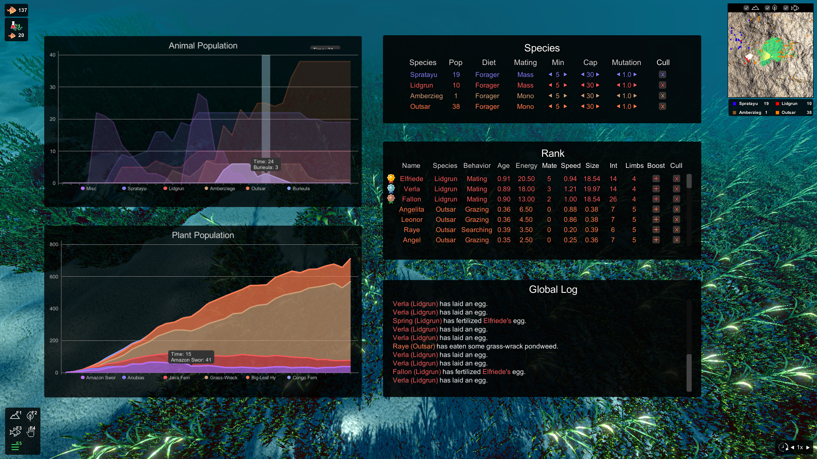The height and width of the screenshot is (459, 817).
Task: Toggle terrain visibility checkbox on minimap
Action: (746, 8)
